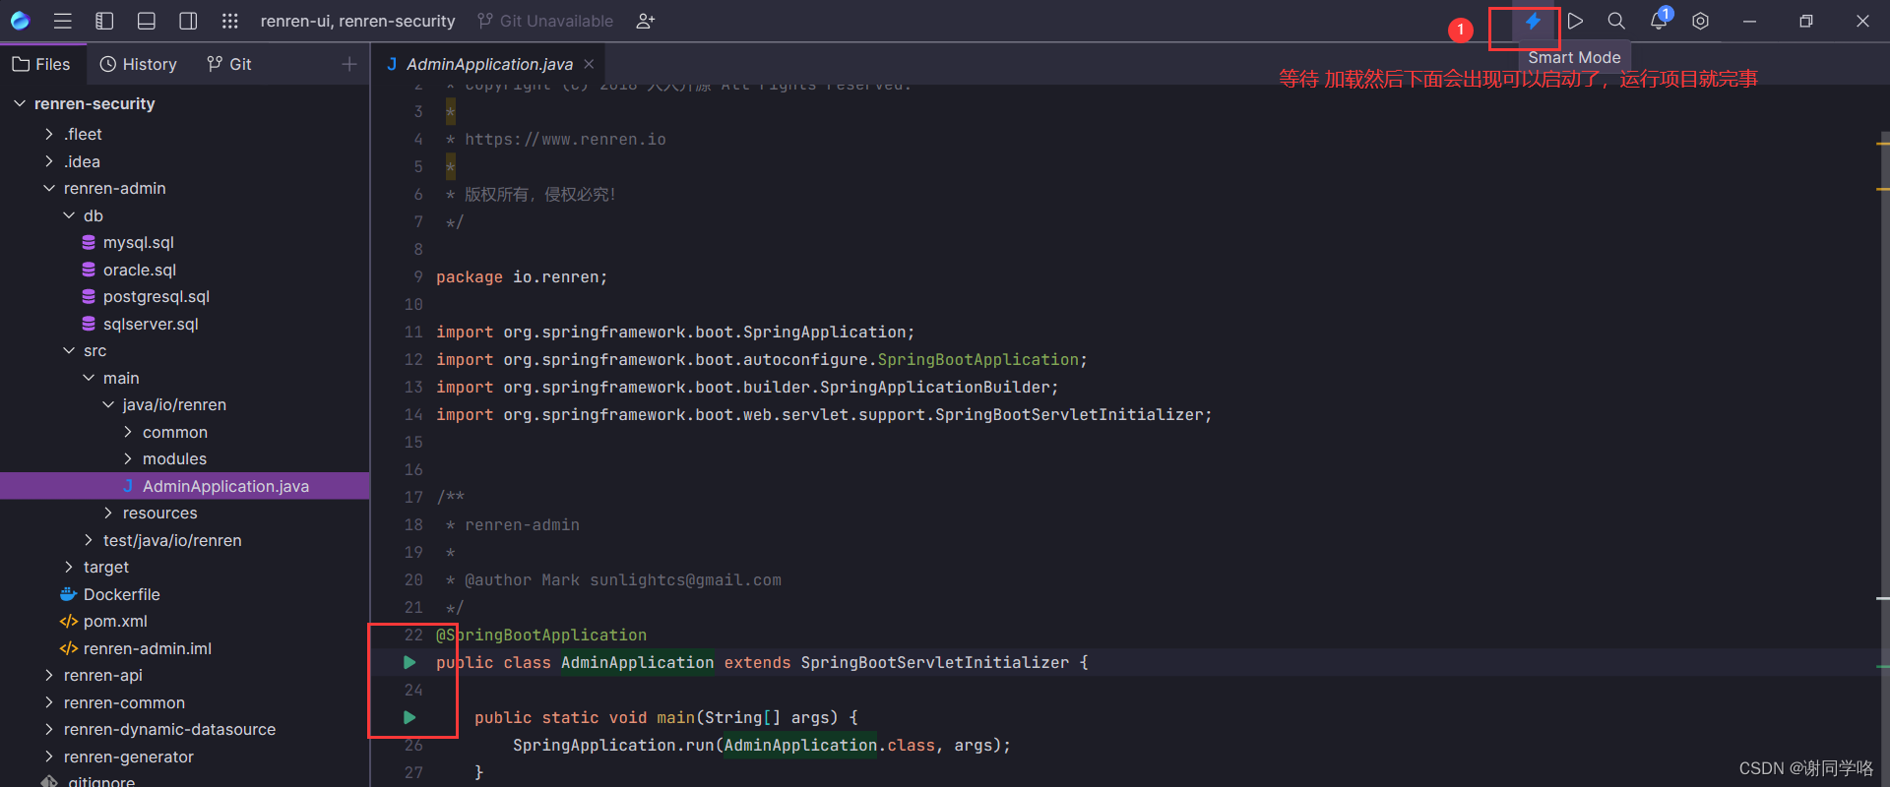This screenshot has height=787, width=1890.
Task: Expand the .fleet folder
Action: (x=49, y=134)
